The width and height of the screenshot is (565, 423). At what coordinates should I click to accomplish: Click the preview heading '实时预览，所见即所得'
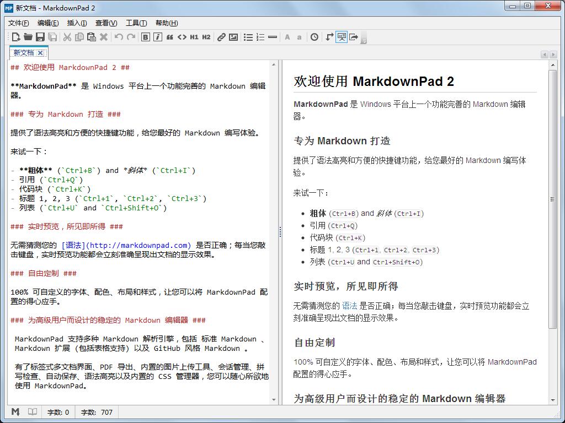point(346,286)
